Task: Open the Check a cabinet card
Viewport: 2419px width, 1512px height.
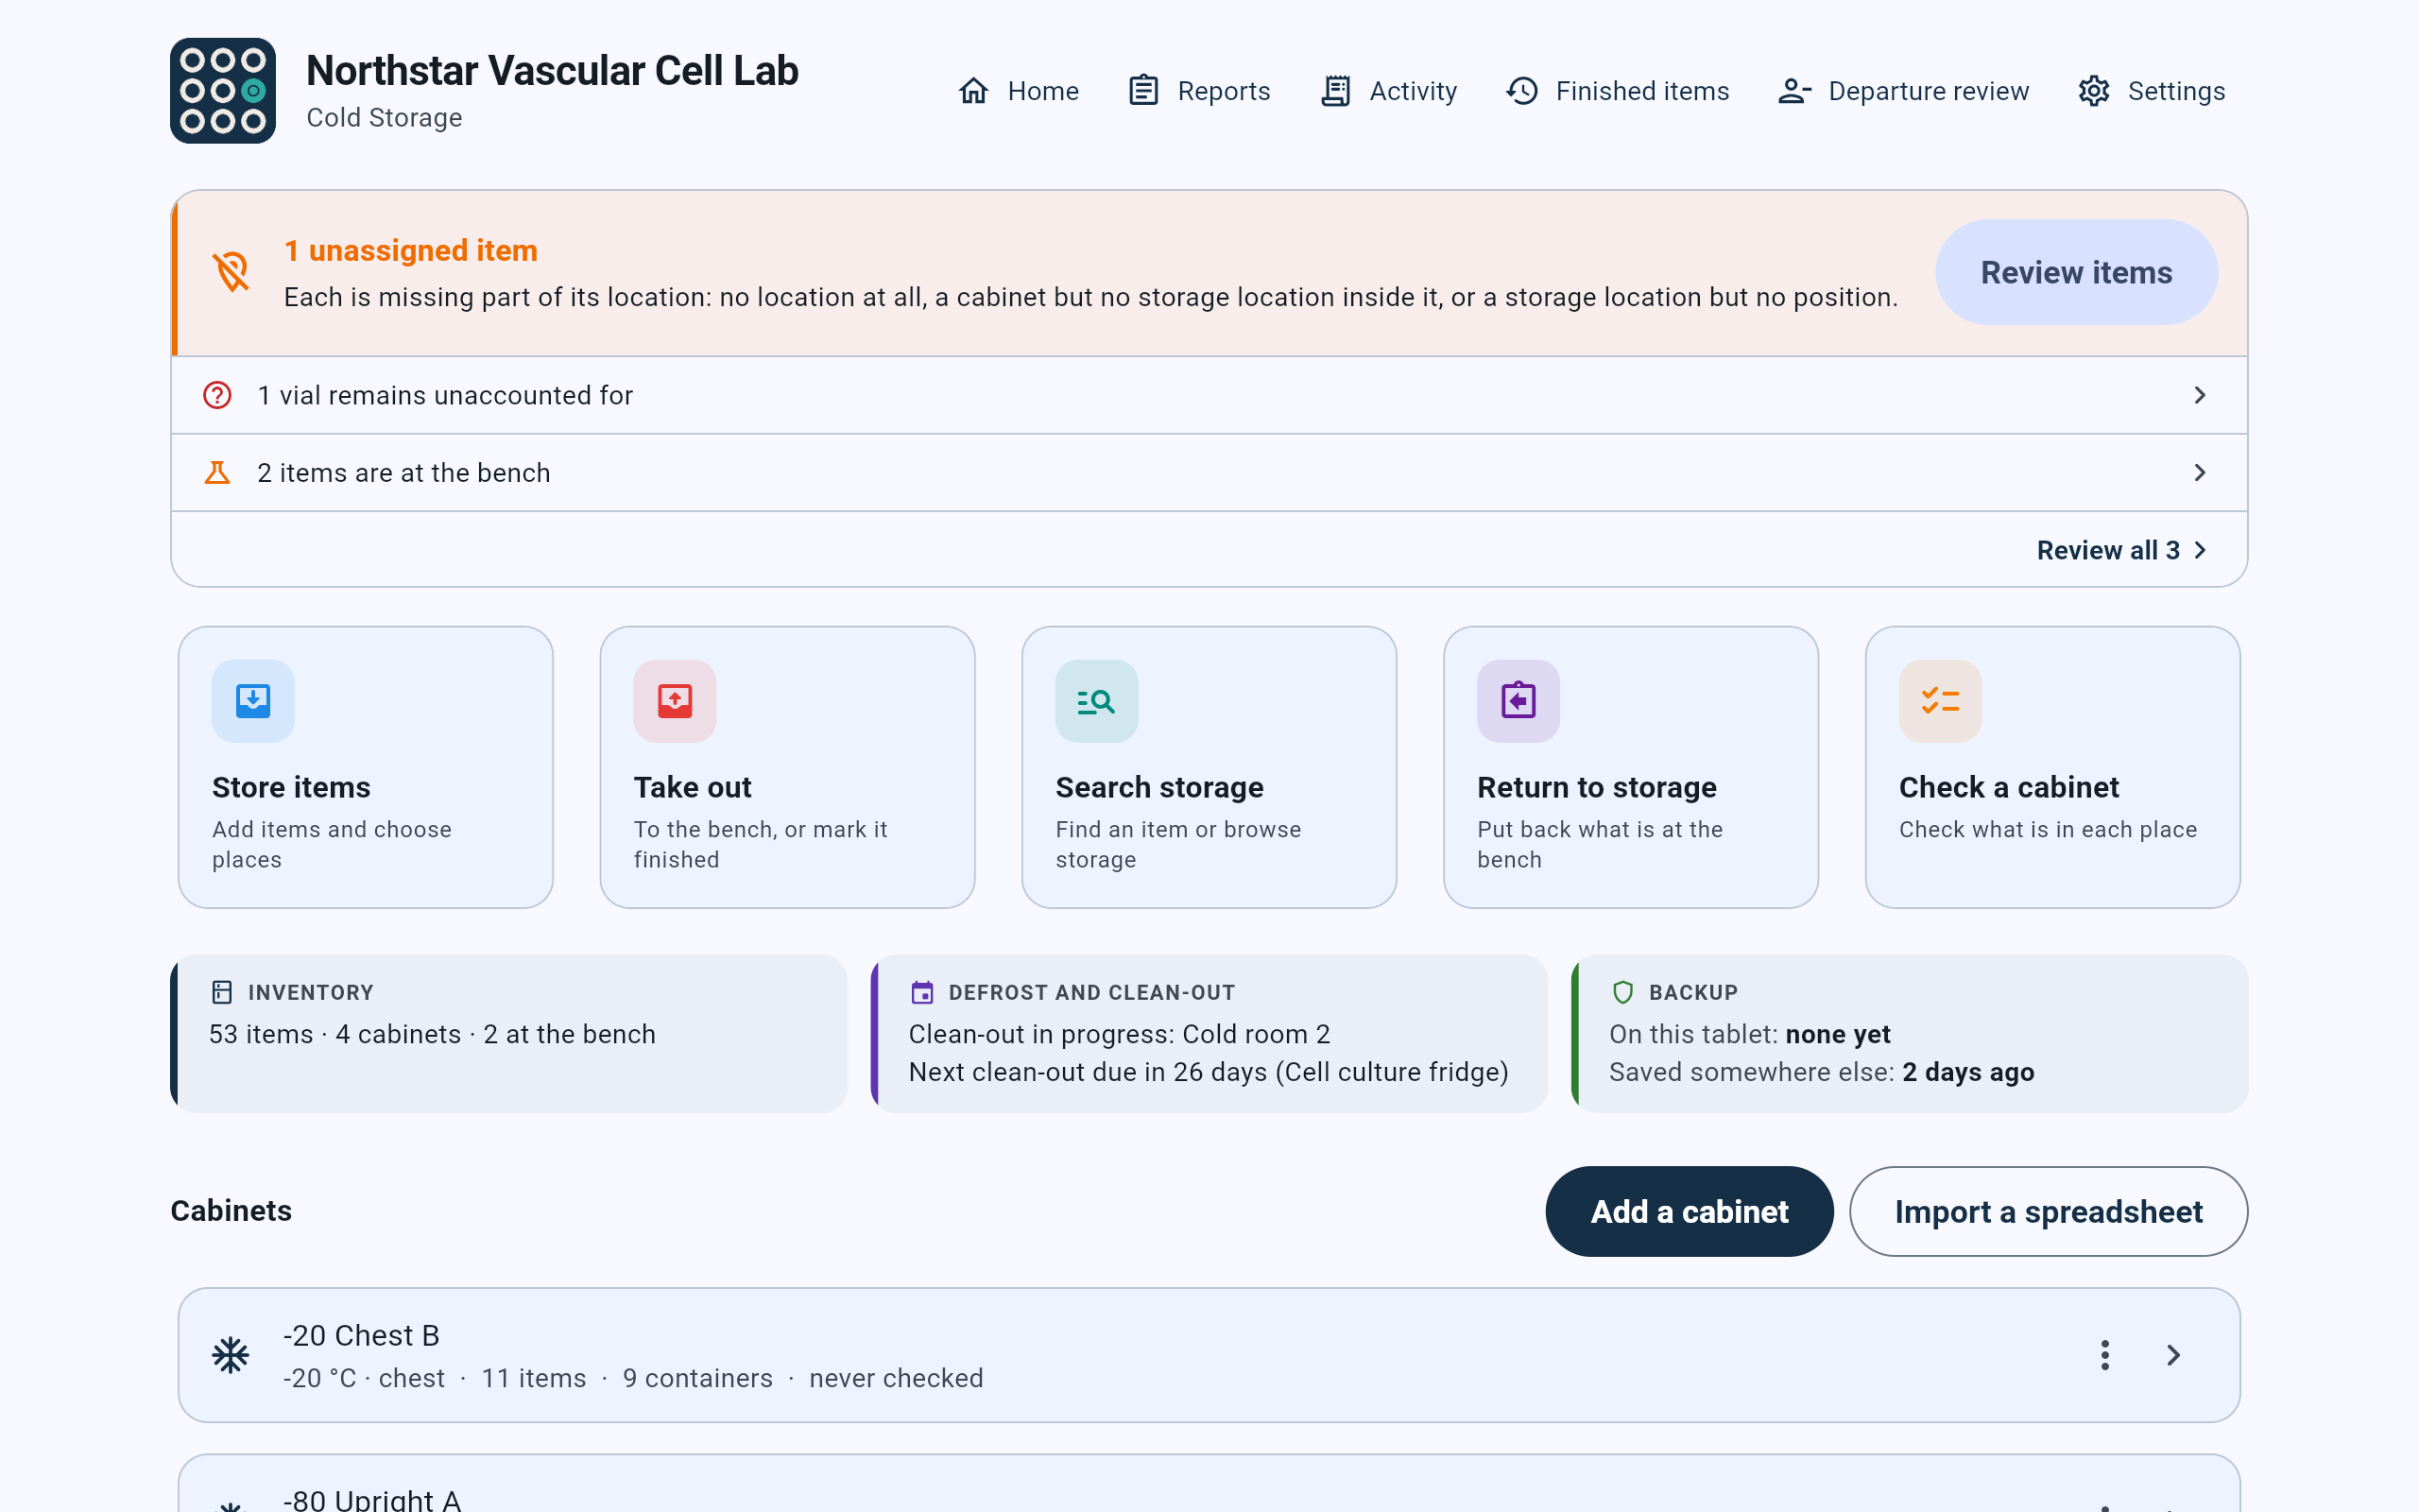Action: 2053,767
